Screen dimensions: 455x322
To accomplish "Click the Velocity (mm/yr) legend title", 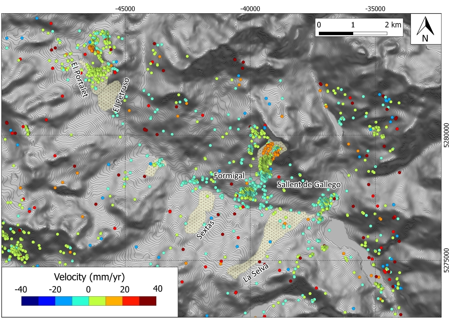I will [x=89, y=275].
